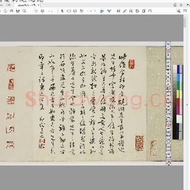Screen dimensions: 190x190
Task: Click the scrolling mode toolbar icon
Action: pos(109,11)
